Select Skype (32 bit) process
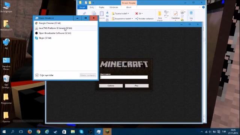Image resolution: width=240 pixels, height=135 pixels. coord(65,38)
